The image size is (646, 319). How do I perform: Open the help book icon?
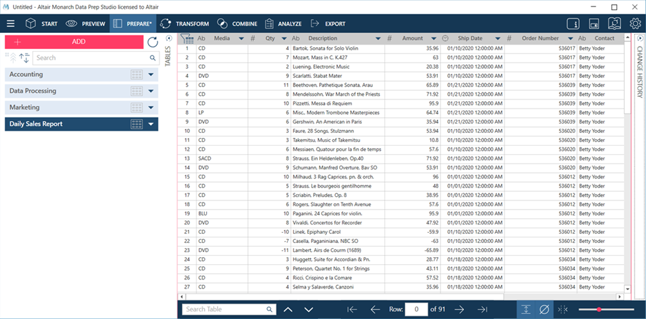pyautogui.click(x=614, y=24)
